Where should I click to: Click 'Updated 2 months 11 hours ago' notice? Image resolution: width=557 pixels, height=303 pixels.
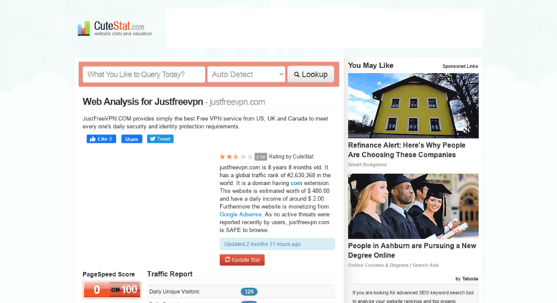tap(277, 244)
